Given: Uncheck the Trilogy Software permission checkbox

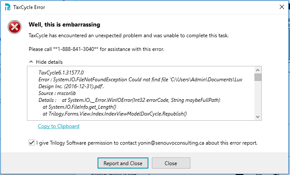Looking at the screenshot, I should click(x=32, y=142).
